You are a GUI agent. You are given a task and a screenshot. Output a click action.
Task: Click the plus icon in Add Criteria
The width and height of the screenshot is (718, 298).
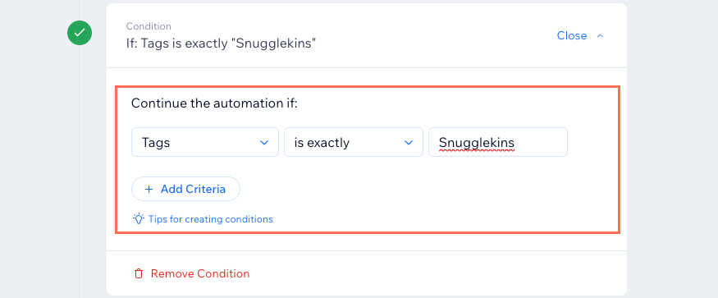coord(149,189)
